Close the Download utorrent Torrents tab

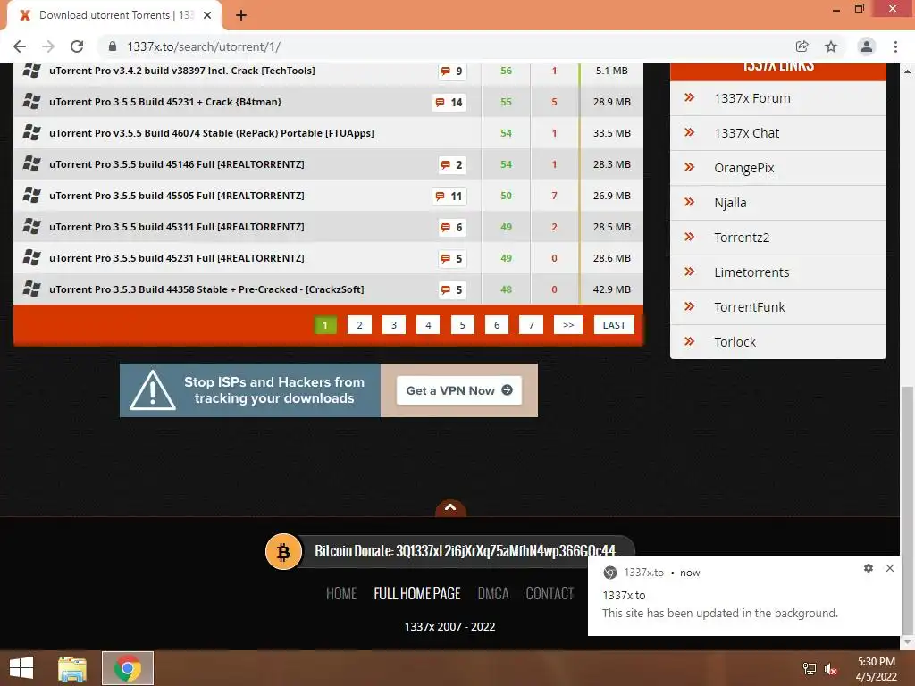(207, 15)
